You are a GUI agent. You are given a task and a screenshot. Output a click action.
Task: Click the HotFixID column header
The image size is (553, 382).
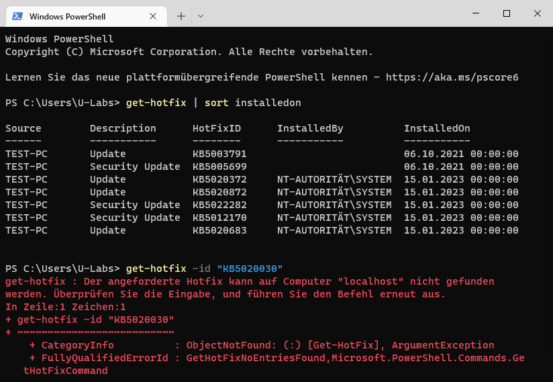click(217, 128)
